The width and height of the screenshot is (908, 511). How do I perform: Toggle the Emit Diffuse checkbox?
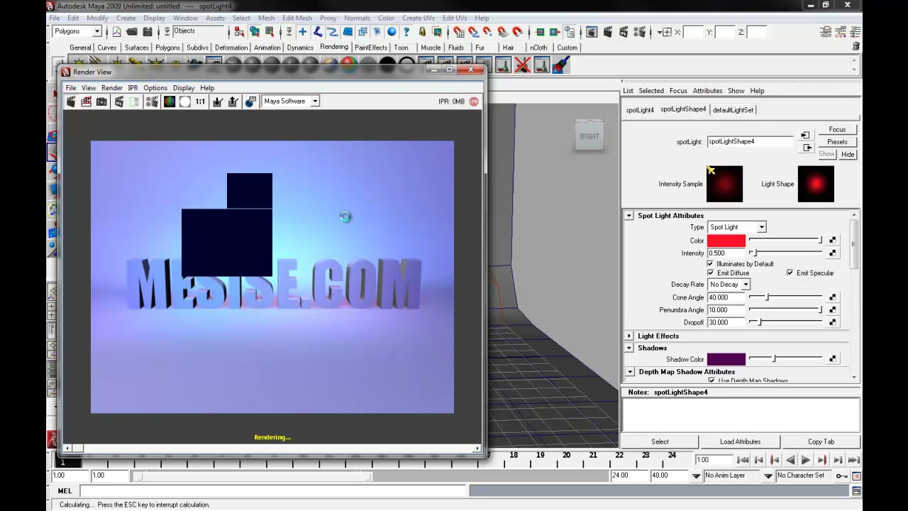click(710, 273)
